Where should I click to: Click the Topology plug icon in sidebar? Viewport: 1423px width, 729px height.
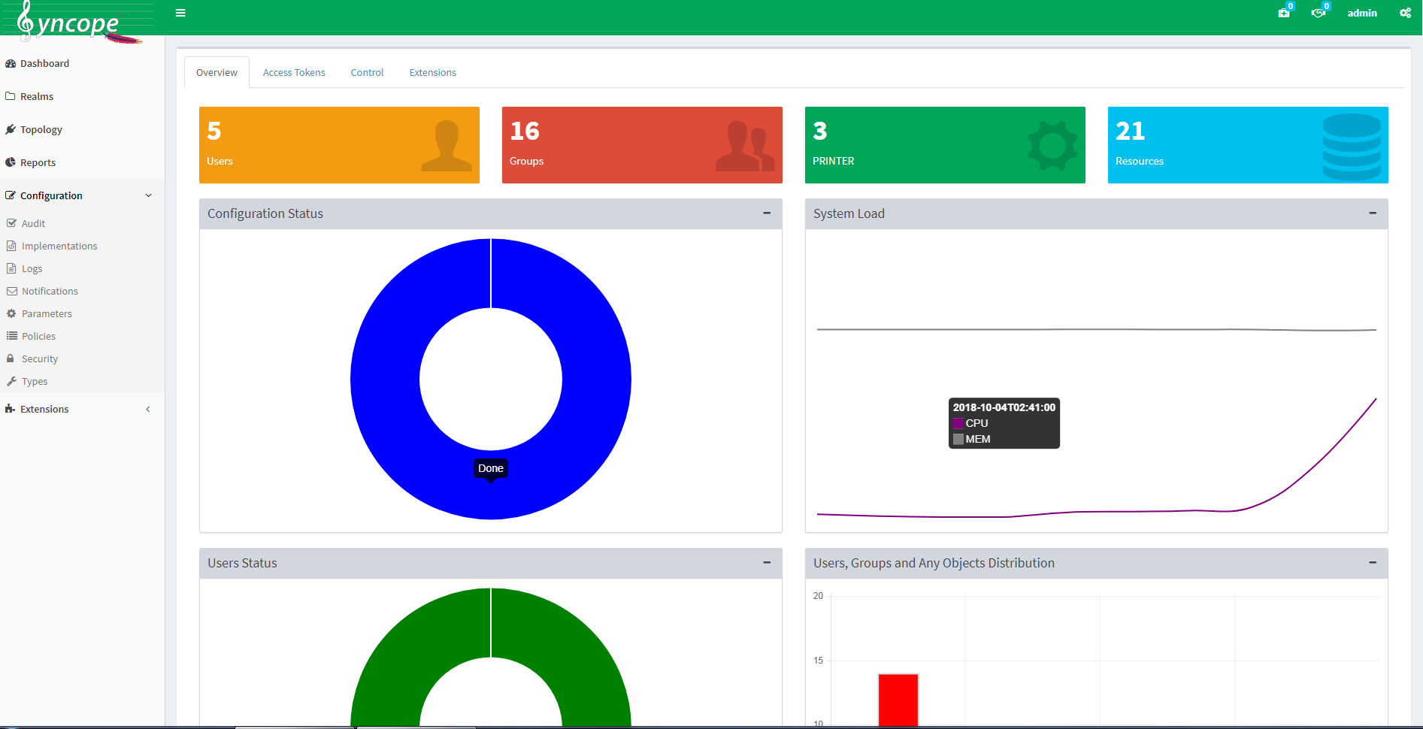(x=11, y=129)
